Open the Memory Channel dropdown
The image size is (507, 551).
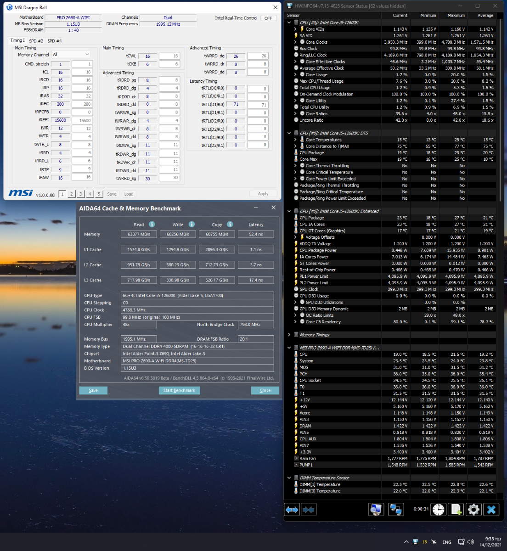tap(71, 54)
